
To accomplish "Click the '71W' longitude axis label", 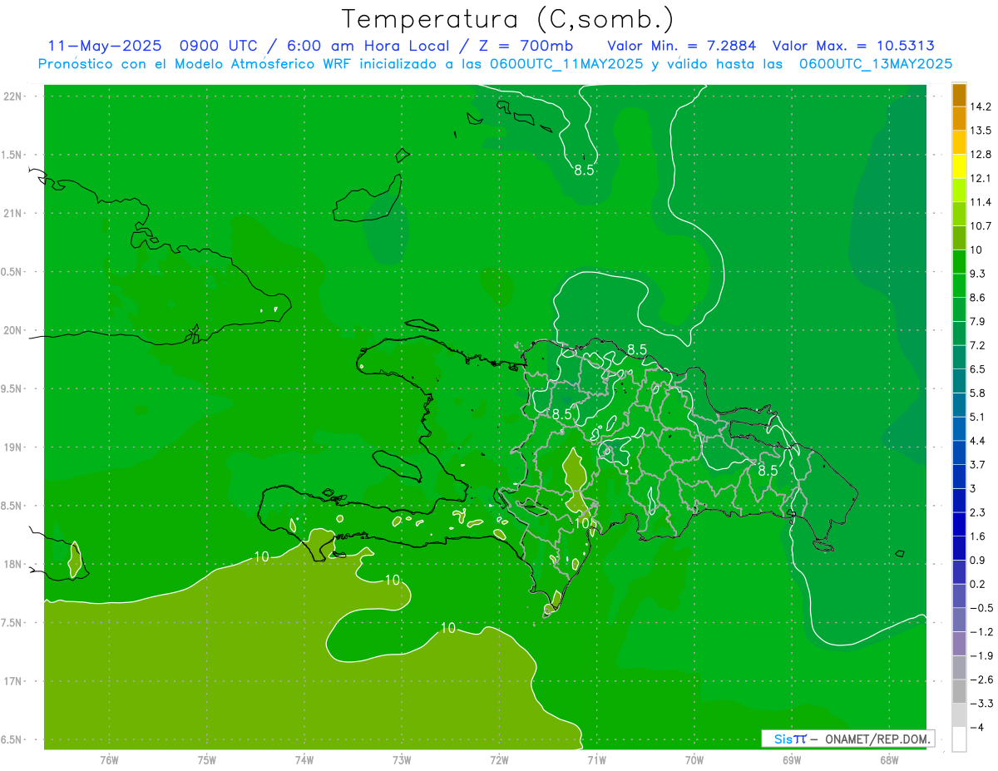I will pos(596,760).
